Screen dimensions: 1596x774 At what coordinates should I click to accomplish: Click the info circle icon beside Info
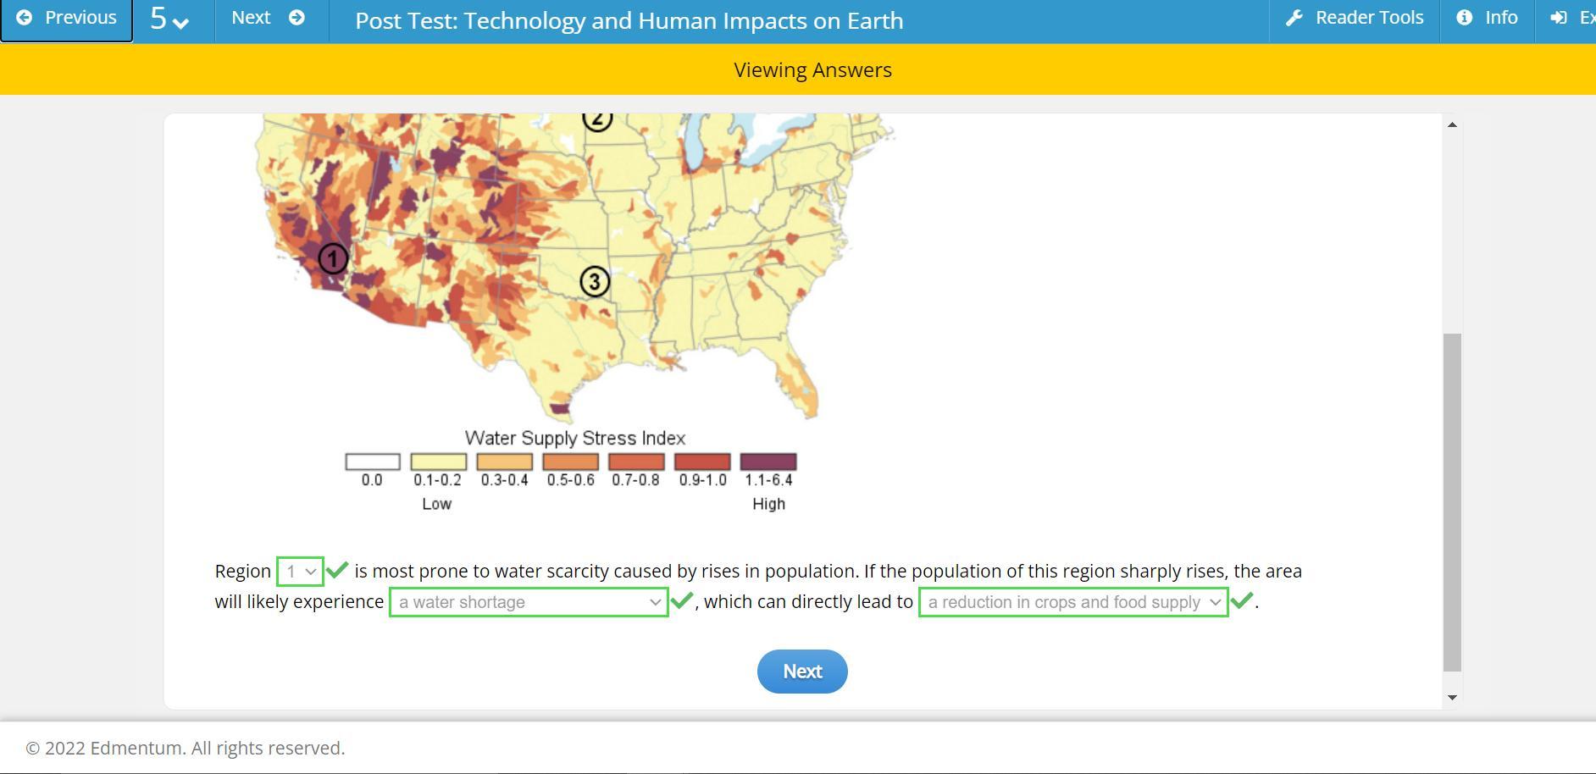[x=1465, y=18]
